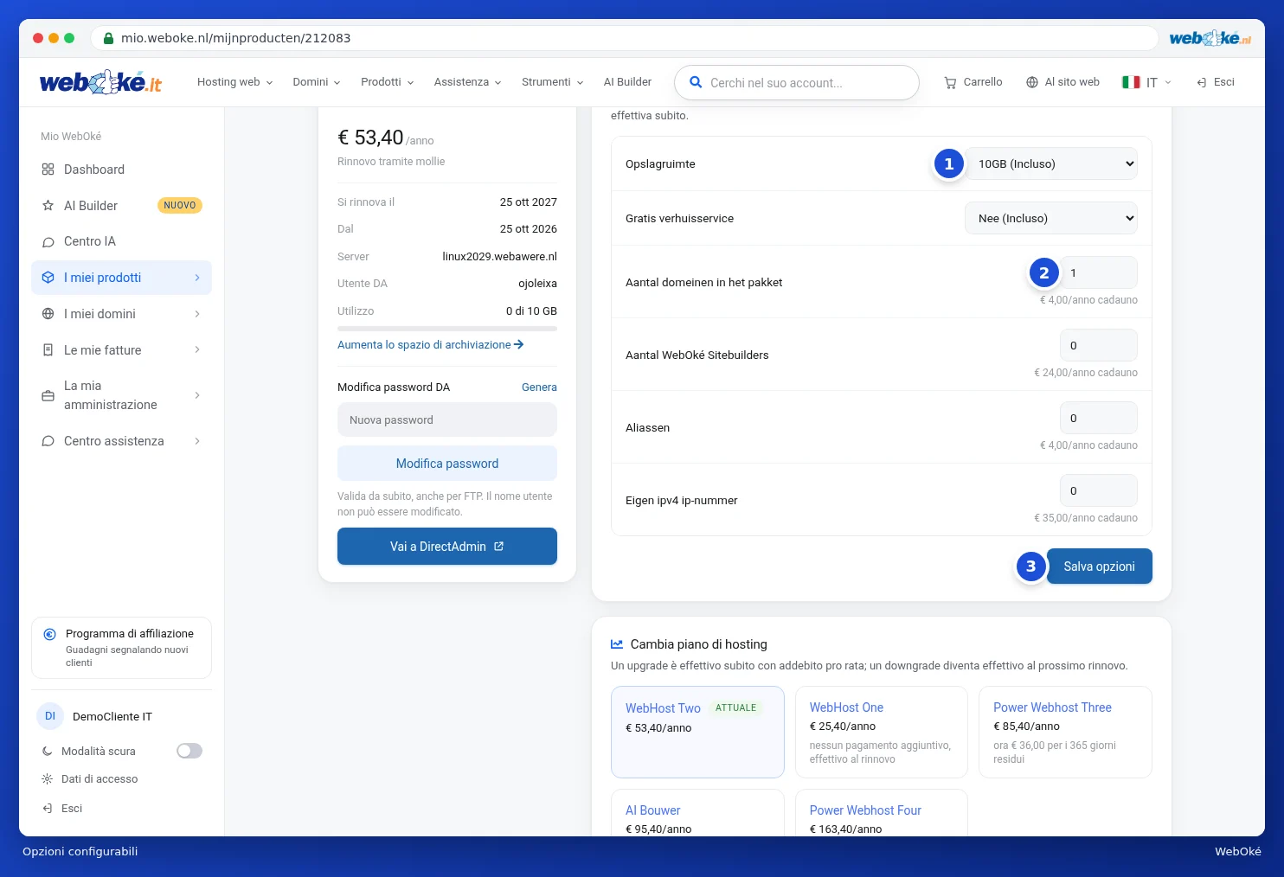1284x877 pixels.
Task: Open Dashboard from the sidebar
Action: coord(121,170)
